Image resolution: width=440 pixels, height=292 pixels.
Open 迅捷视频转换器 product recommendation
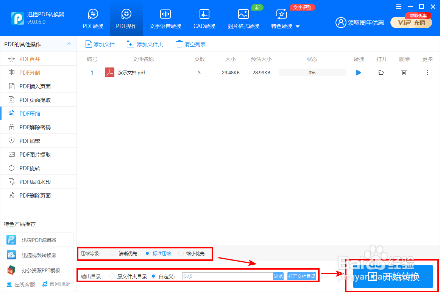(39, 255)
